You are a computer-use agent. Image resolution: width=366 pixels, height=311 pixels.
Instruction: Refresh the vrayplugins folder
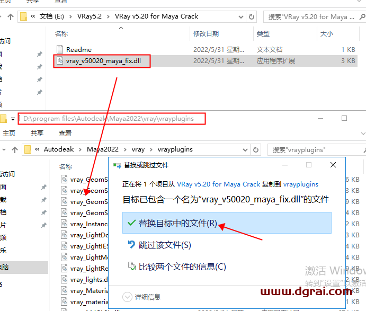[256, 149]
